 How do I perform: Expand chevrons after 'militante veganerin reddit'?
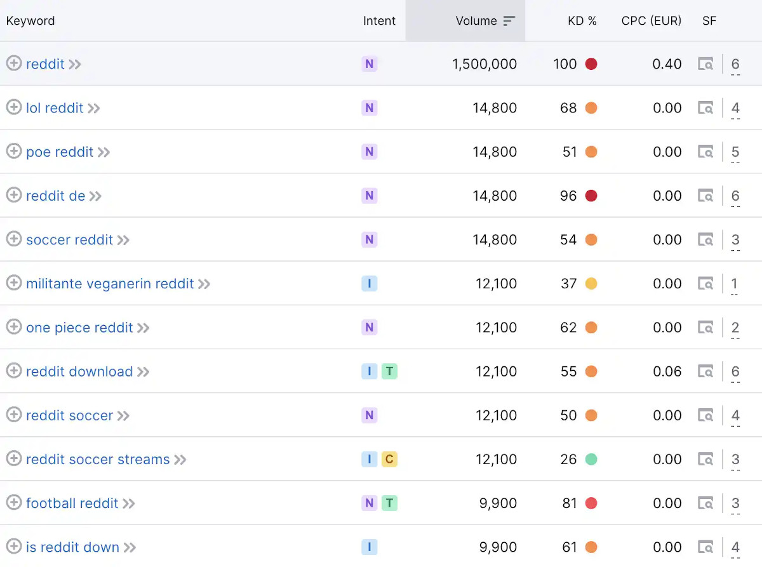tap(204, 283)
